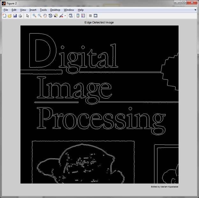Select the Zoom Out magnifier tool
Image resolution: width=199 pixels, height=198 pixels.
[40, 16]
